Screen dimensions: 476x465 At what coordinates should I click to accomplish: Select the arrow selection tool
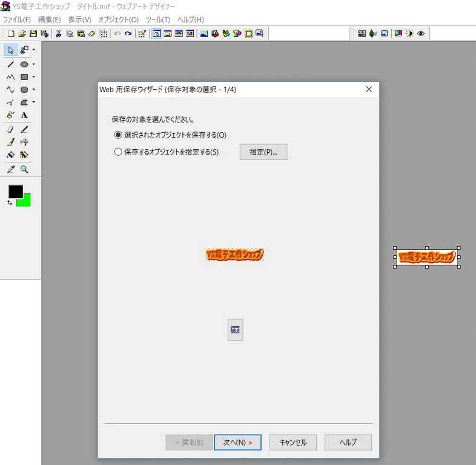coord(11,50)
